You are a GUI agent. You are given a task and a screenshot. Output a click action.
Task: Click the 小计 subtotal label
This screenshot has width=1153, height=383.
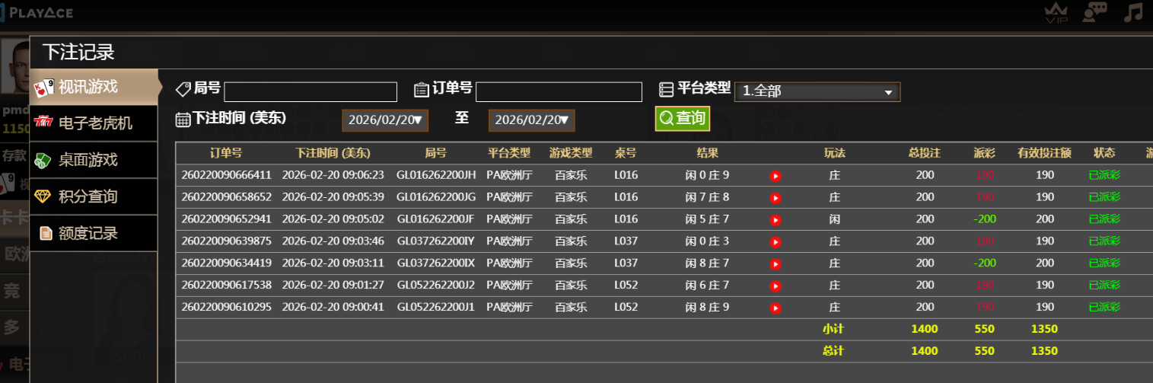coord(833,330)
